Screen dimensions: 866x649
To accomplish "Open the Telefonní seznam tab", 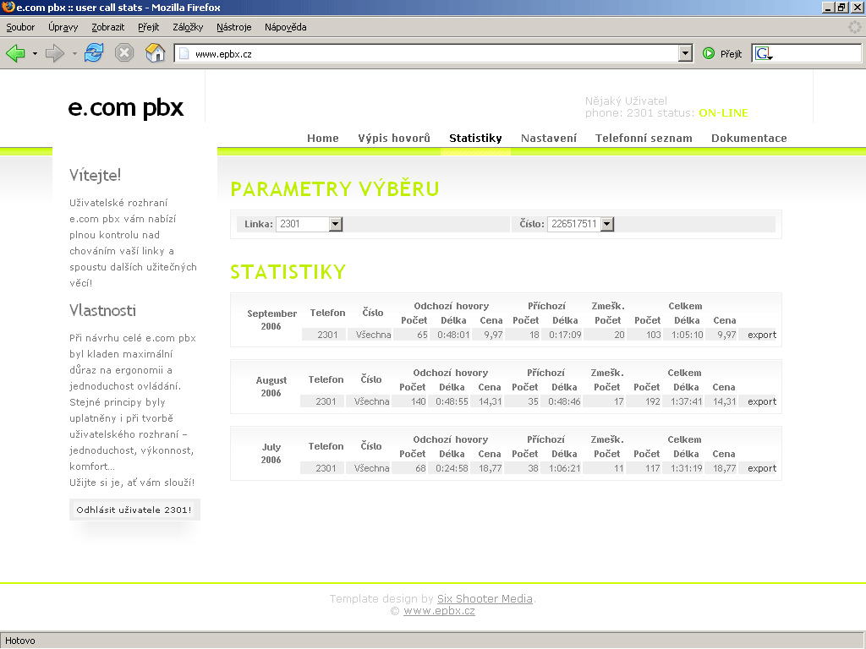I will (x=644, y=139).
